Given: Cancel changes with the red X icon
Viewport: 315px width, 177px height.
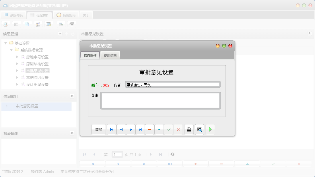Looking at the screenshot, I should [178, 129].
